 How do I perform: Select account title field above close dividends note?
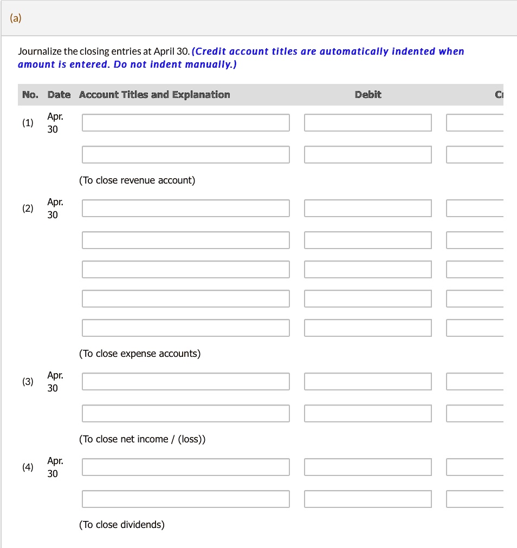(186, 499)
